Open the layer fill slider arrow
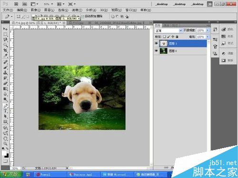 pos(208,37)
